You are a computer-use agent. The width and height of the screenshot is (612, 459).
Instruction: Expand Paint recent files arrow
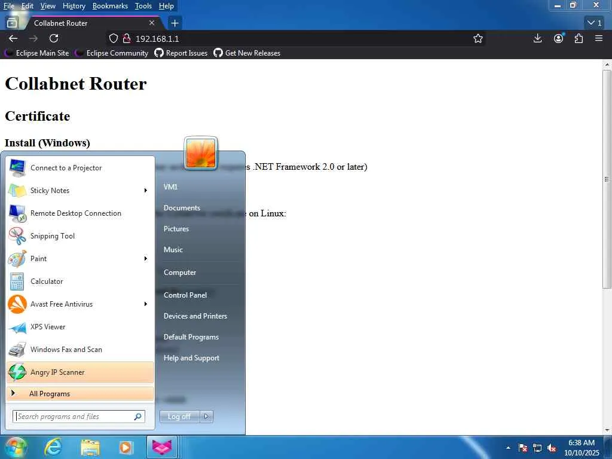146,258
